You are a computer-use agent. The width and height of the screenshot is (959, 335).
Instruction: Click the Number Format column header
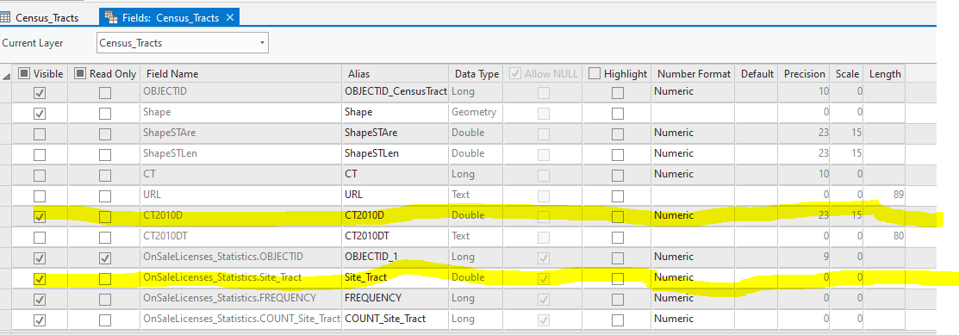click(x=694, y=73)
